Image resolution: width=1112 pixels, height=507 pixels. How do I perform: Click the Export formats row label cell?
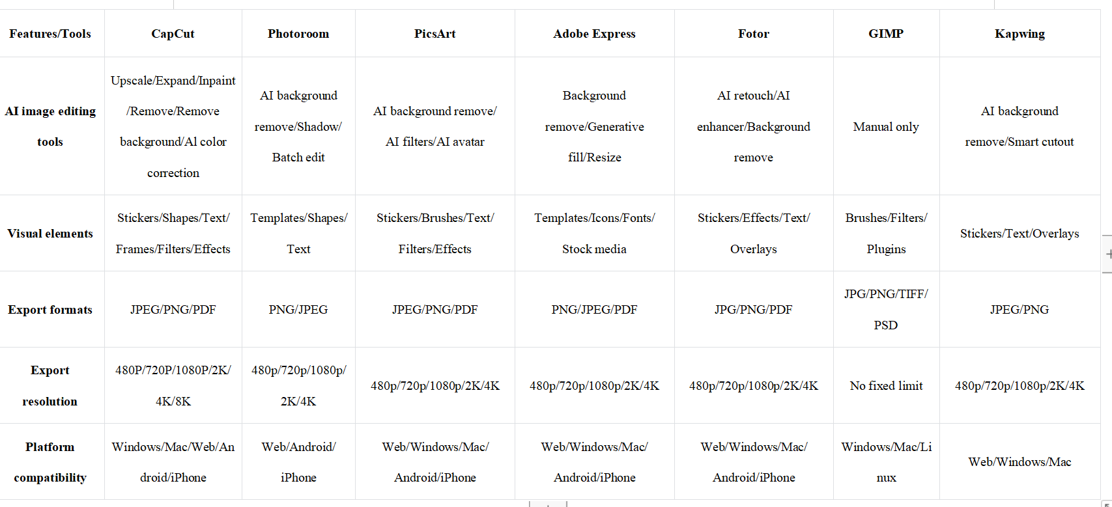click(50, 310)
